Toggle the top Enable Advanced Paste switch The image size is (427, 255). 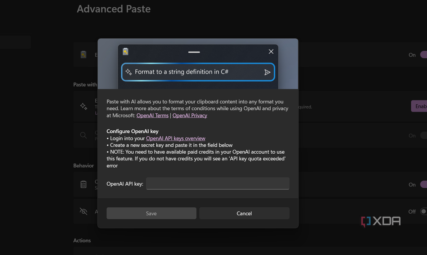pyautogui.click(x=424, y=54)
